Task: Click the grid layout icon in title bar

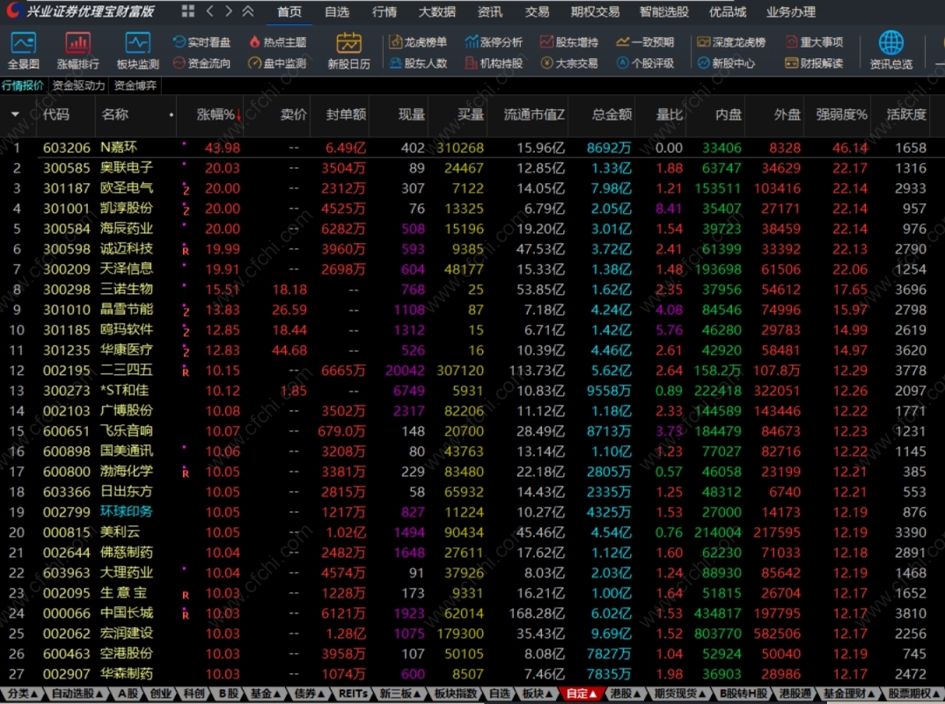Action: pos(188,11)
